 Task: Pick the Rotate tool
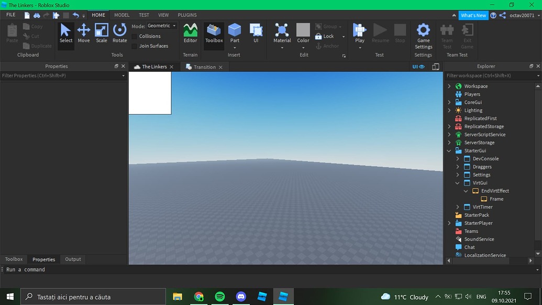119,34
